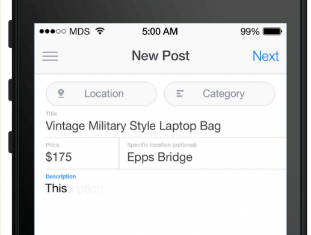
Task: Click the location pin icon
Action: point(61,93)
